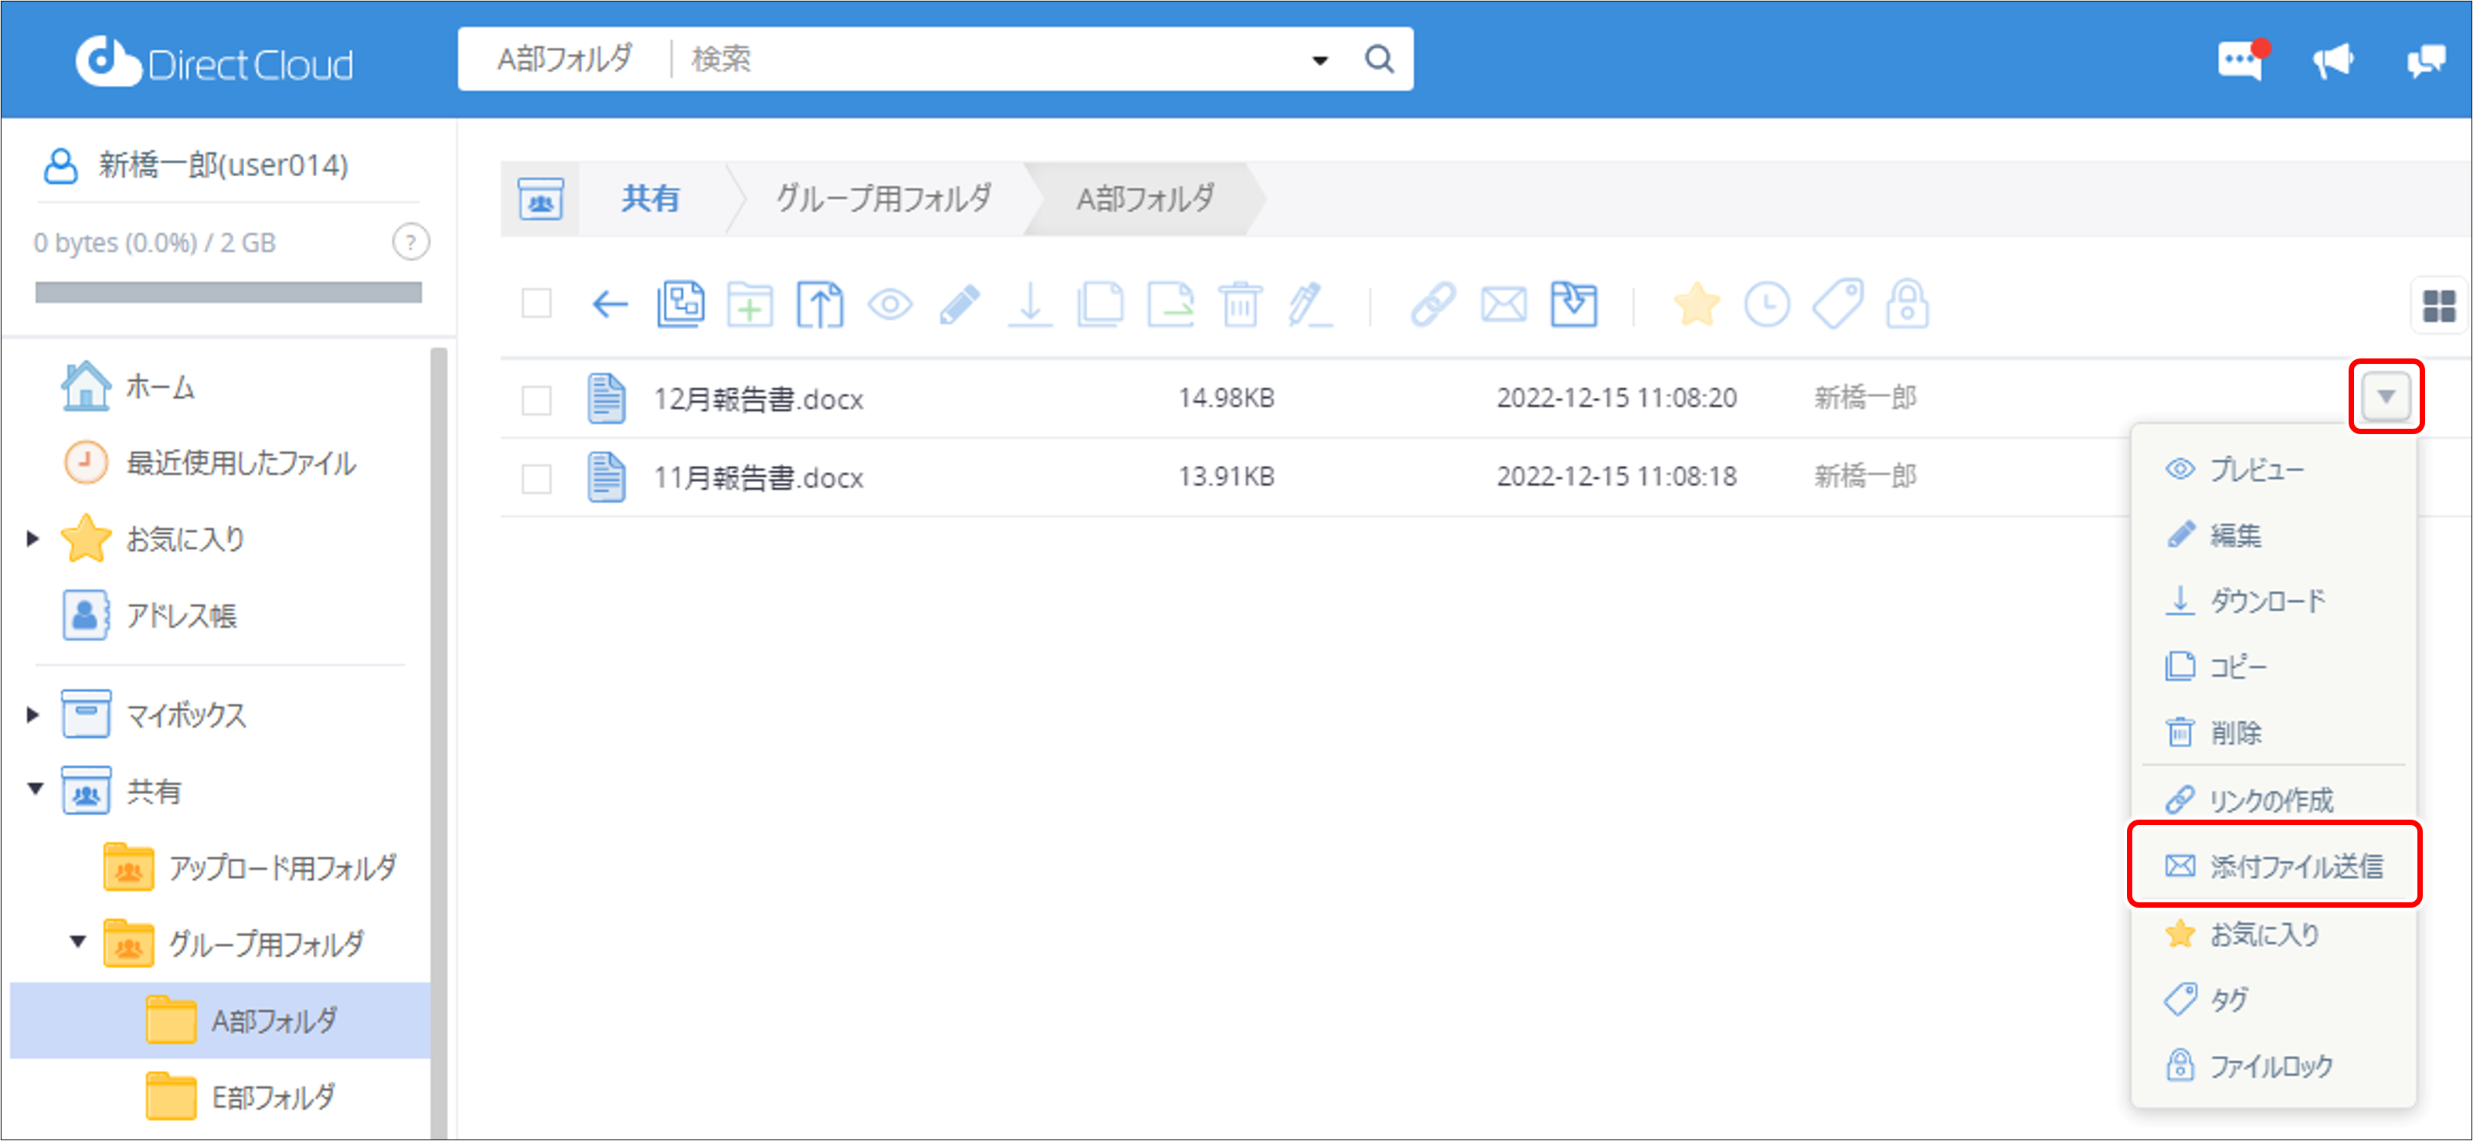Select the file upload icon

click(x=820, y=304)
